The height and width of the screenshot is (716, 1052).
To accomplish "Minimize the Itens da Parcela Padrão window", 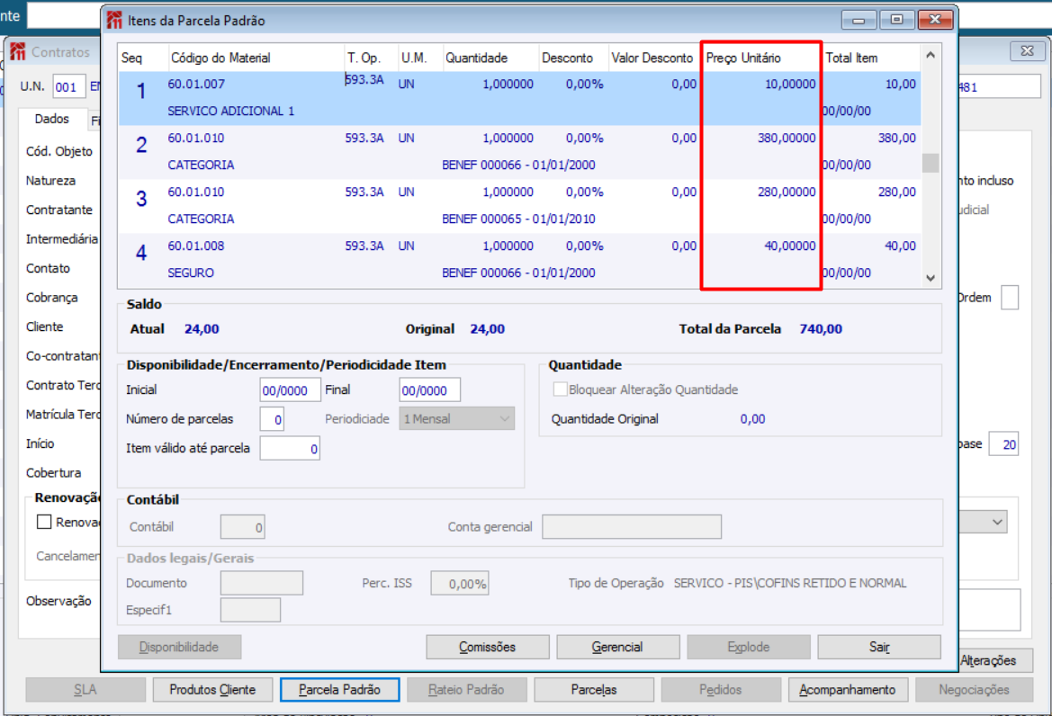I will point(859,20).
